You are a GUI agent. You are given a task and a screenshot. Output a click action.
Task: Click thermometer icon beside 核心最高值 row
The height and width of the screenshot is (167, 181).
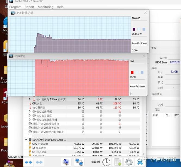[x=30, y=108]
